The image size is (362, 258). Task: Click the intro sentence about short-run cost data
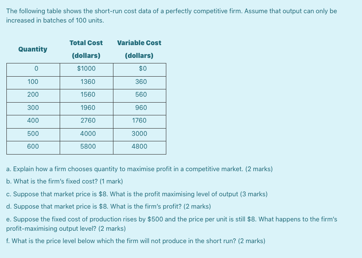pos(171,11)
